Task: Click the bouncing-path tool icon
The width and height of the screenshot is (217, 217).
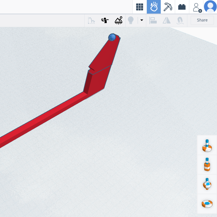Action: (91, 20)
